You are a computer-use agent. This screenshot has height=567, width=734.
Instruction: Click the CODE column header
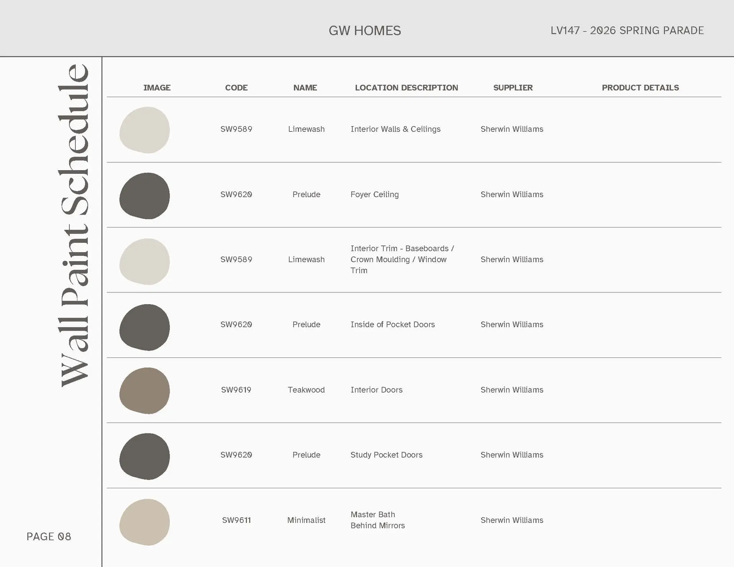[x=236, y=88]
